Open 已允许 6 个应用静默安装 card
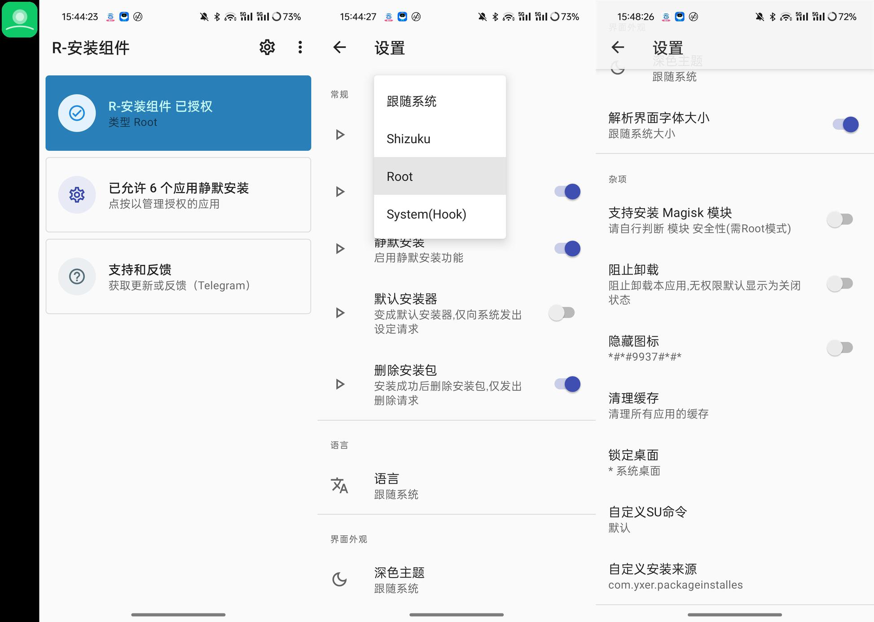The width and height of the screenshot is (874, 622). [x=178, y=195]
